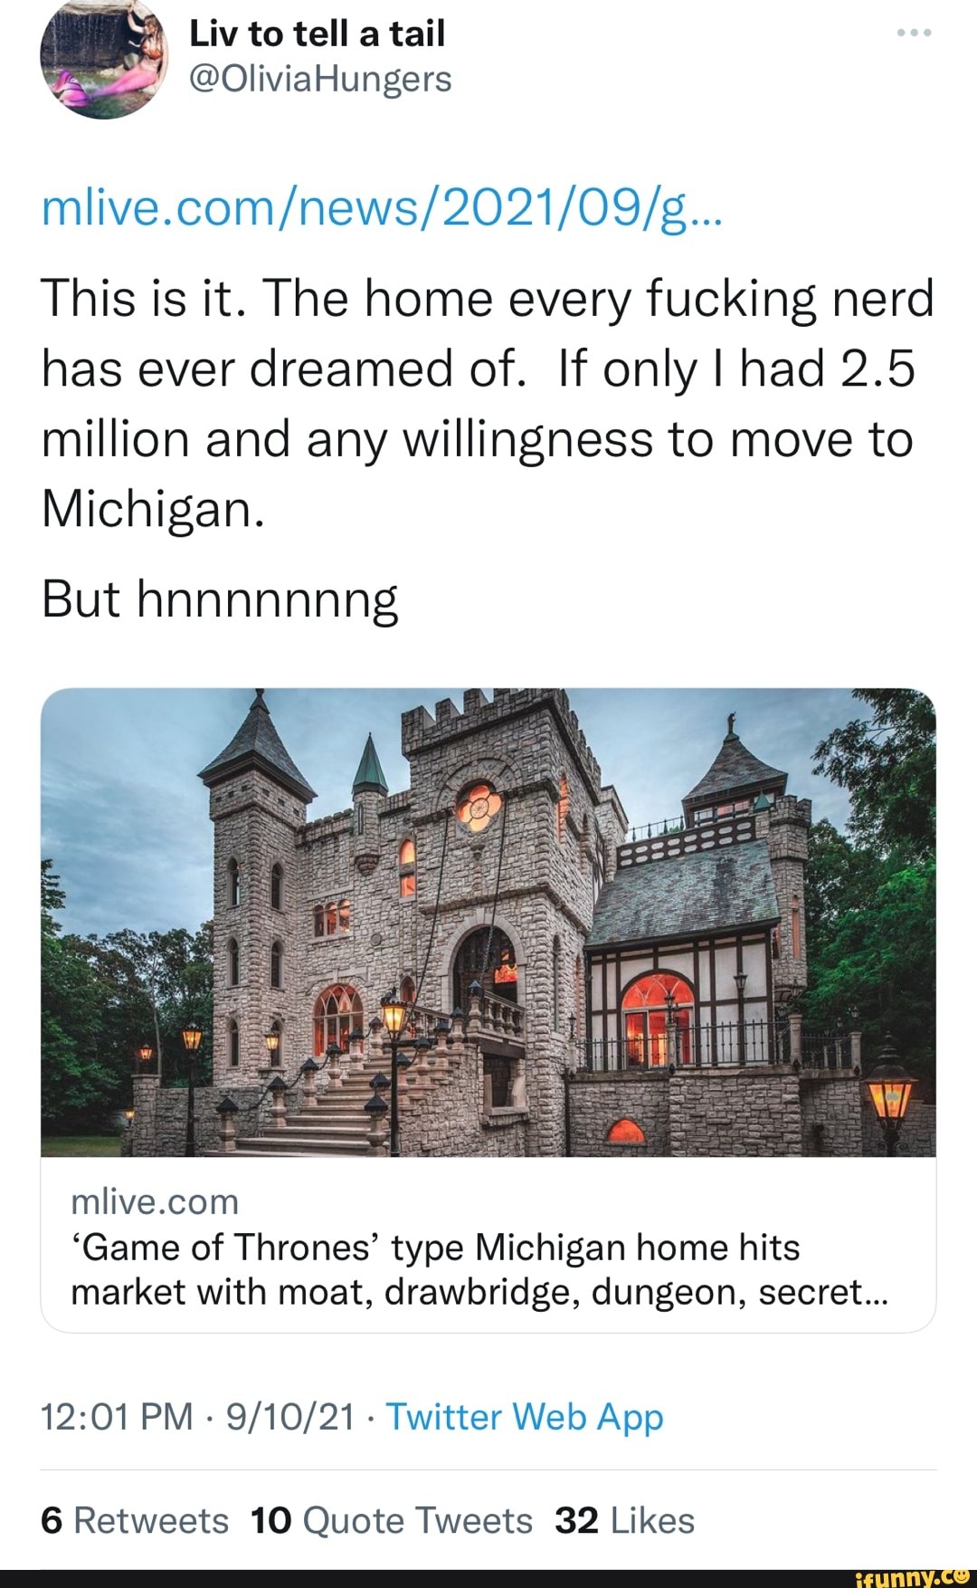Show the 32 Likes list
The height and width of the screenshot is (1588, 977).
pos(624,1521)
